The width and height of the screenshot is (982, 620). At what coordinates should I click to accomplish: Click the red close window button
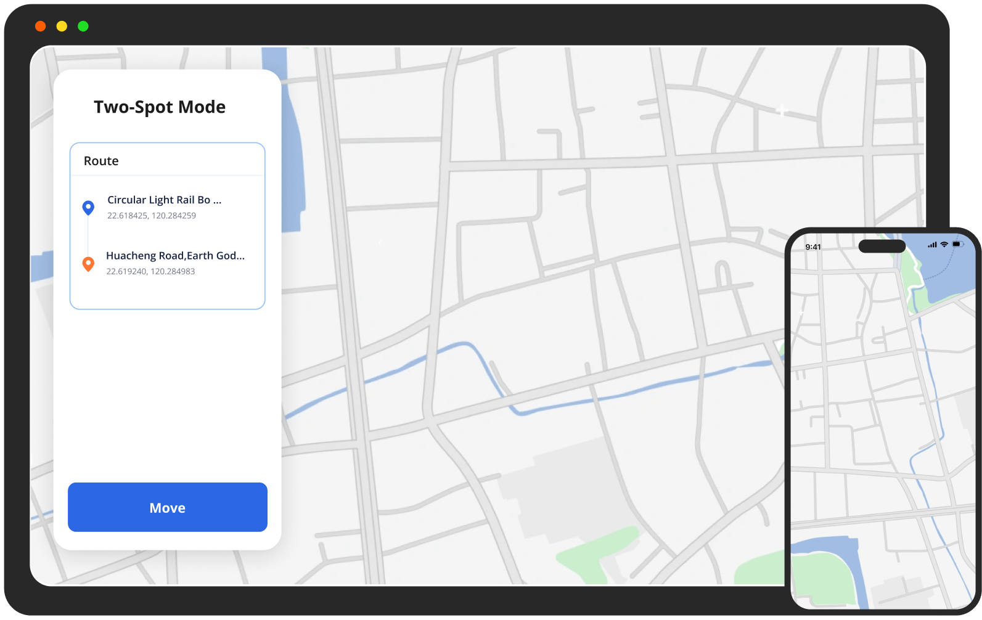click(41, 26)
